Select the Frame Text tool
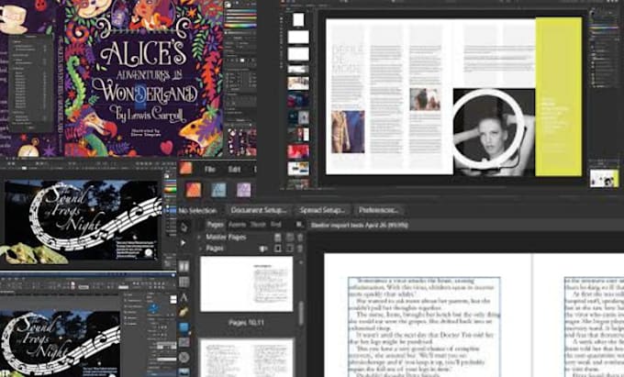Image resolution: width=624 pixels, height=377 pixels. (184, 266)
